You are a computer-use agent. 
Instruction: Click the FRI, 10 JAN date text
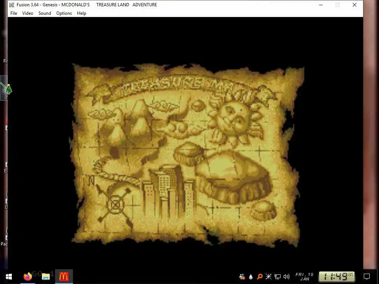click(x=304, y=277)
